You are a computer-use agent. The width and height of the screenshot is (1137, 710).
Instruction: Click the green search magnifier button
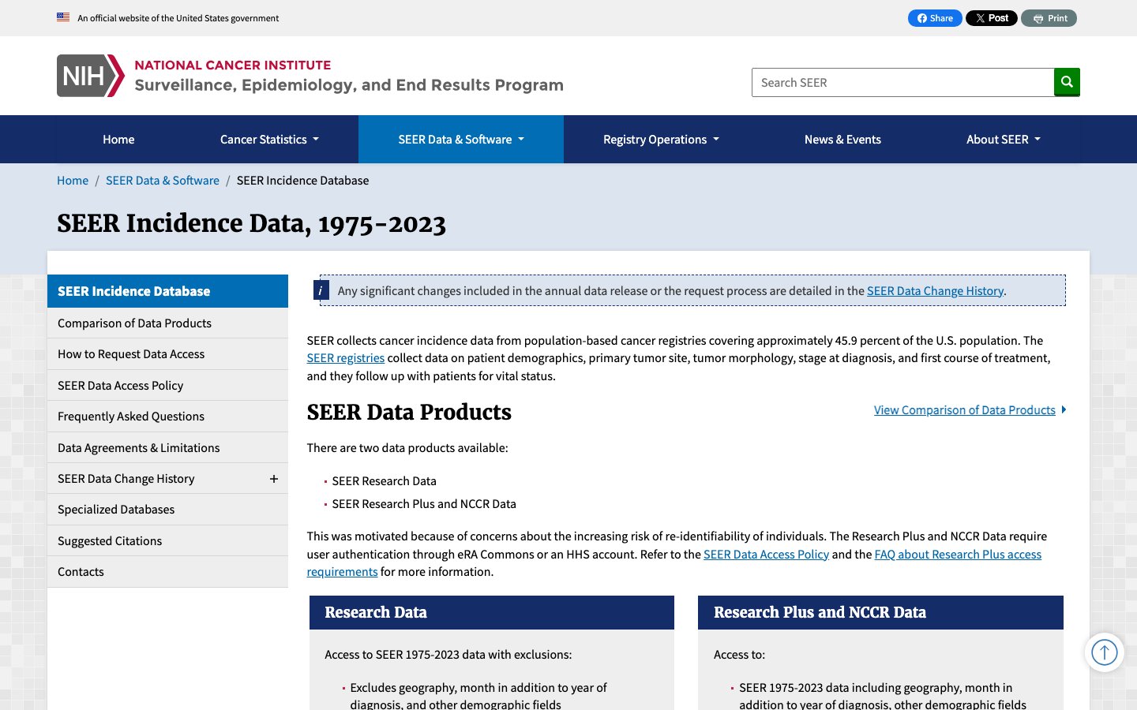point(1067,82)
